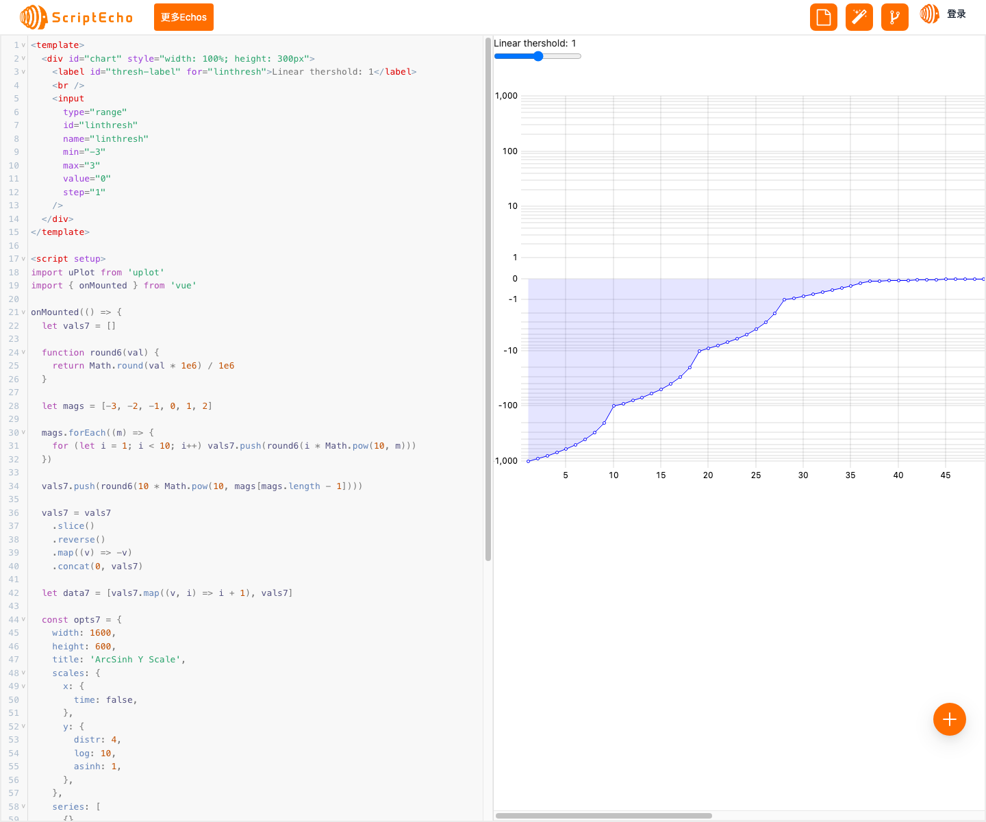Click the 10 x-axis tick label

614,475
